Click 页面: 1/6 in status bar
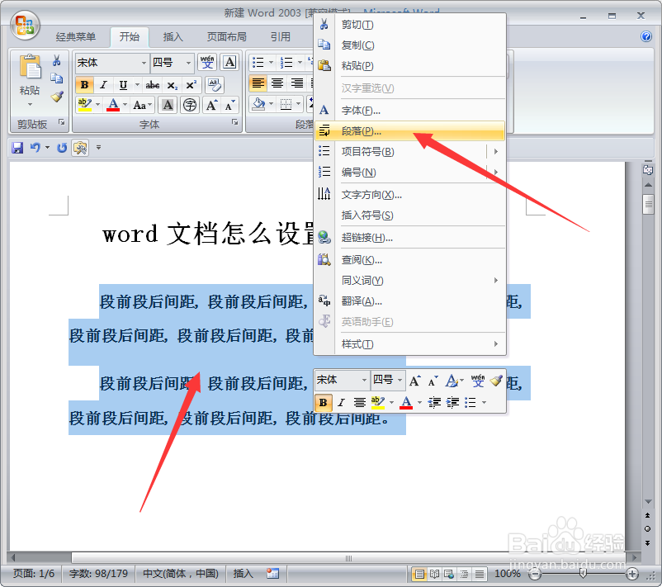The width and height of the screenshot is (662, 587). (34, 574)
